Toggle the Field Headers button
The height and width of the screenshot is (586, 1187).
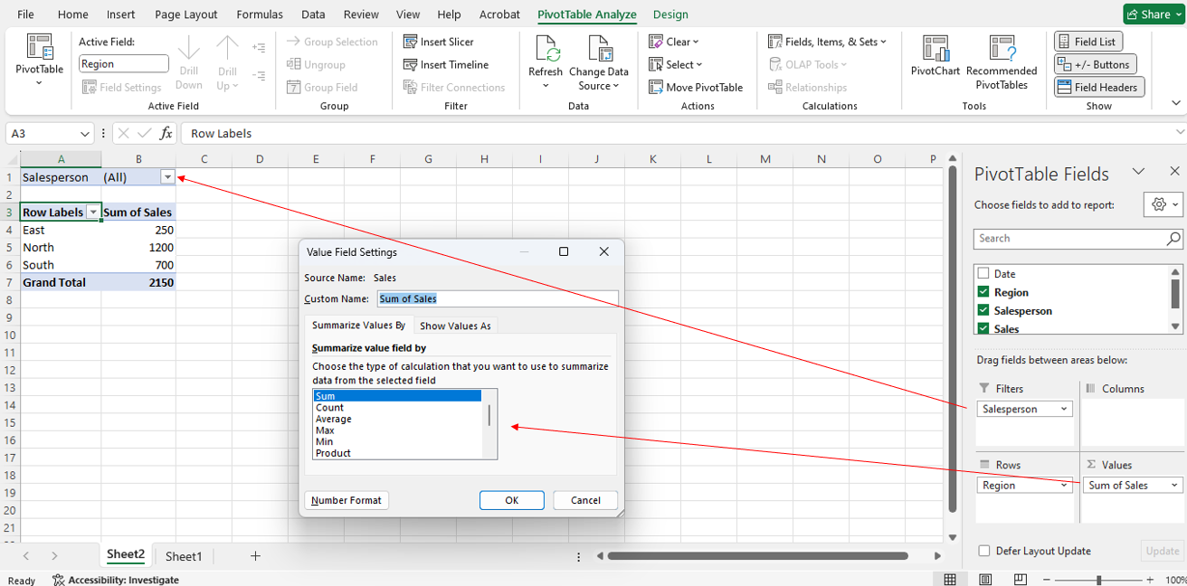pos(1098,86)
